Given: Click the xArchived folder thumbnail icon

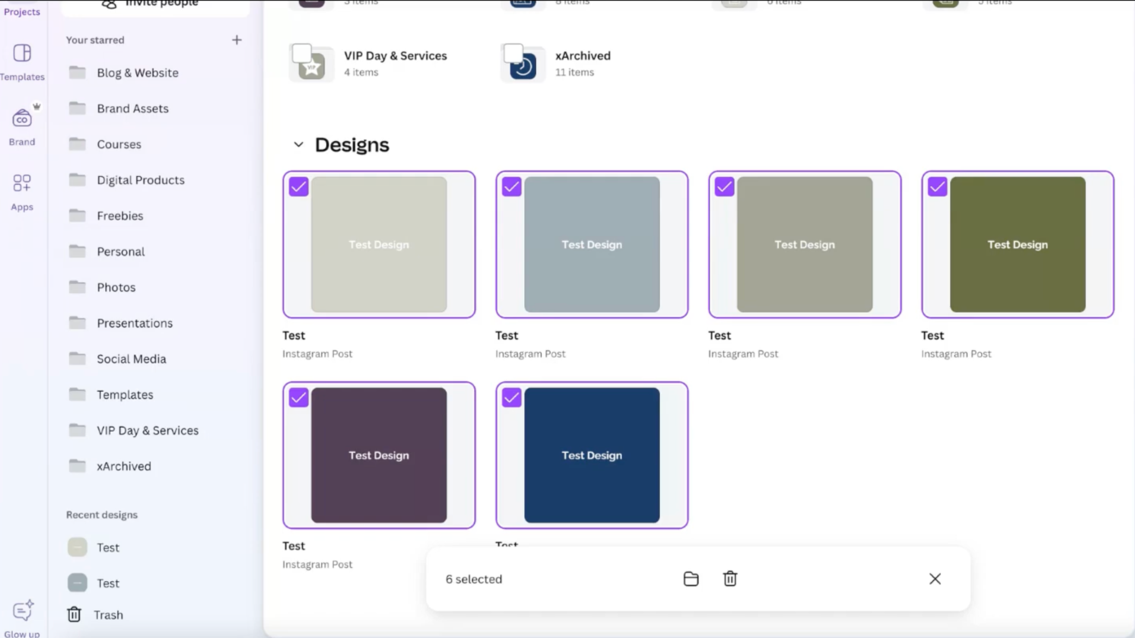Looking at the screenshot, I should (x=523, y=67).
